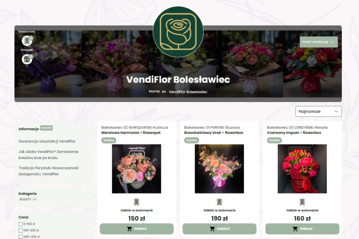Click automat icon under Czerwony Impuls
This screenshot has height=239, width=359.
coord(302,202)
